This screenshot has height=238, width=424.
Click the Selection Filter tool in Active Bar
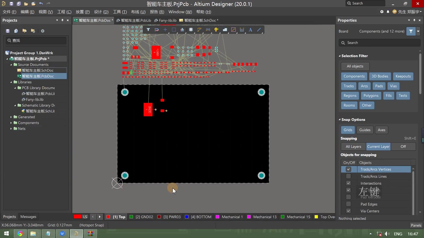point(148,30)
